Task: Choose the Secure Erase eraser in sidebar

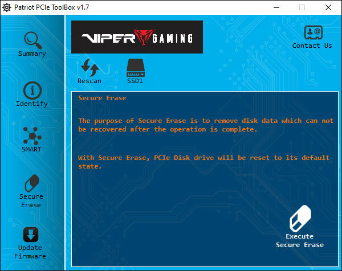Action: tap(32, 183)
